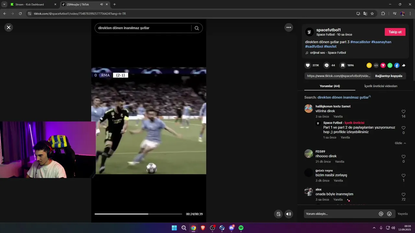
Task: Close the TikTok video viewer
Action: (x=9, y=28)
